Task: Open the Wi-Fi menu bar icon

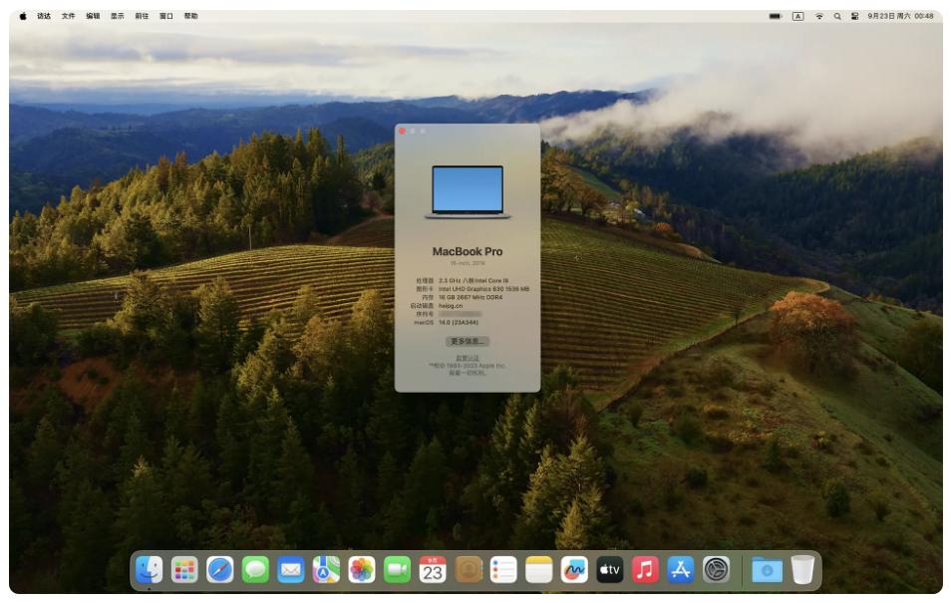Action: coord(818,16)
